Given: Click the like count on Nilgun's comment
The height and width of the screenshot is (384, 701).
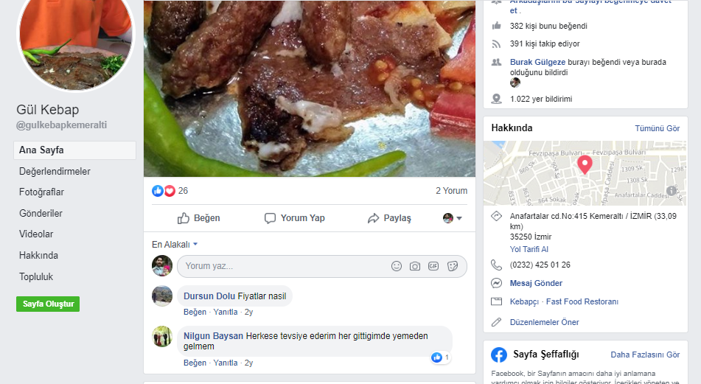Looking at the screenshot, I should (441, 357).
